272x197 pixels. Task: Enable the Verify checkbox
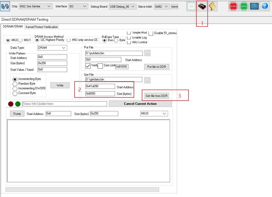(x=88, y=66)
